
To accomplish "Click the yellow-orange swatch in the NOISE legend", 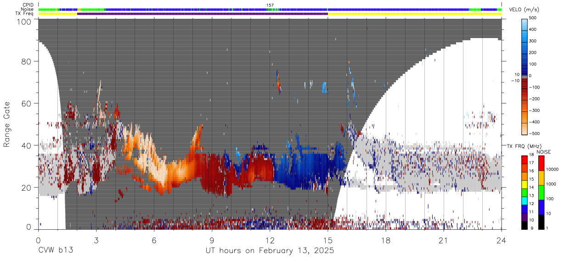I will (541, 177).
